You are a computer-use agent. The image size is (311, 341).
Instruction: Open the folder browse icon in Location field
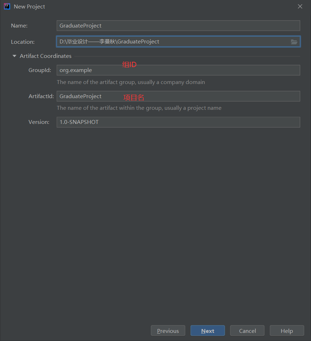coord(294,42)
